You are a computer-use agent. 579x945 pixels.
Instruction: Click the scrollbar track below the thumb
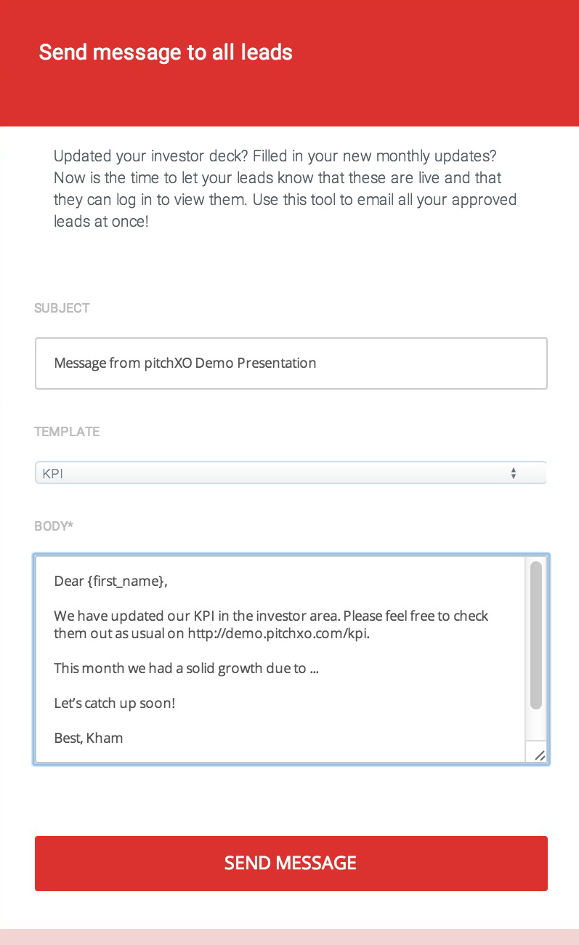536,725
